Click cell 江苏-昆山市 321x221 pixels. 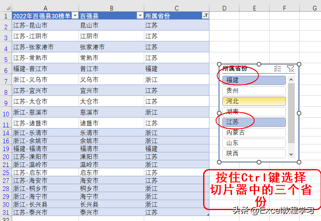pos(45,25)
